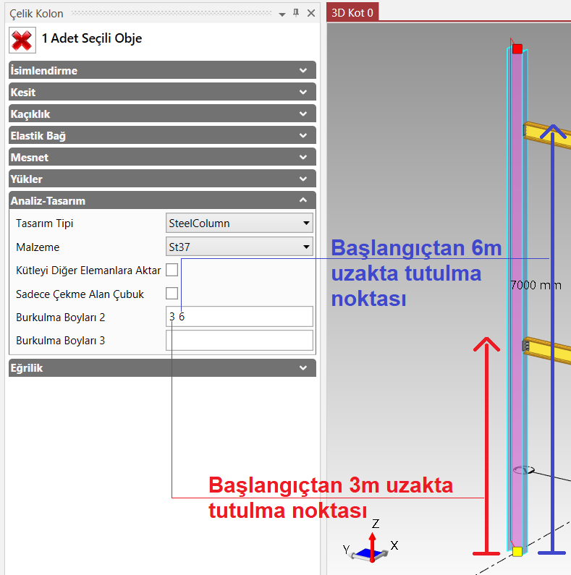Viewport: 571px width, 575px height.
Task: Expand the Kesit section
Action: 162,92
